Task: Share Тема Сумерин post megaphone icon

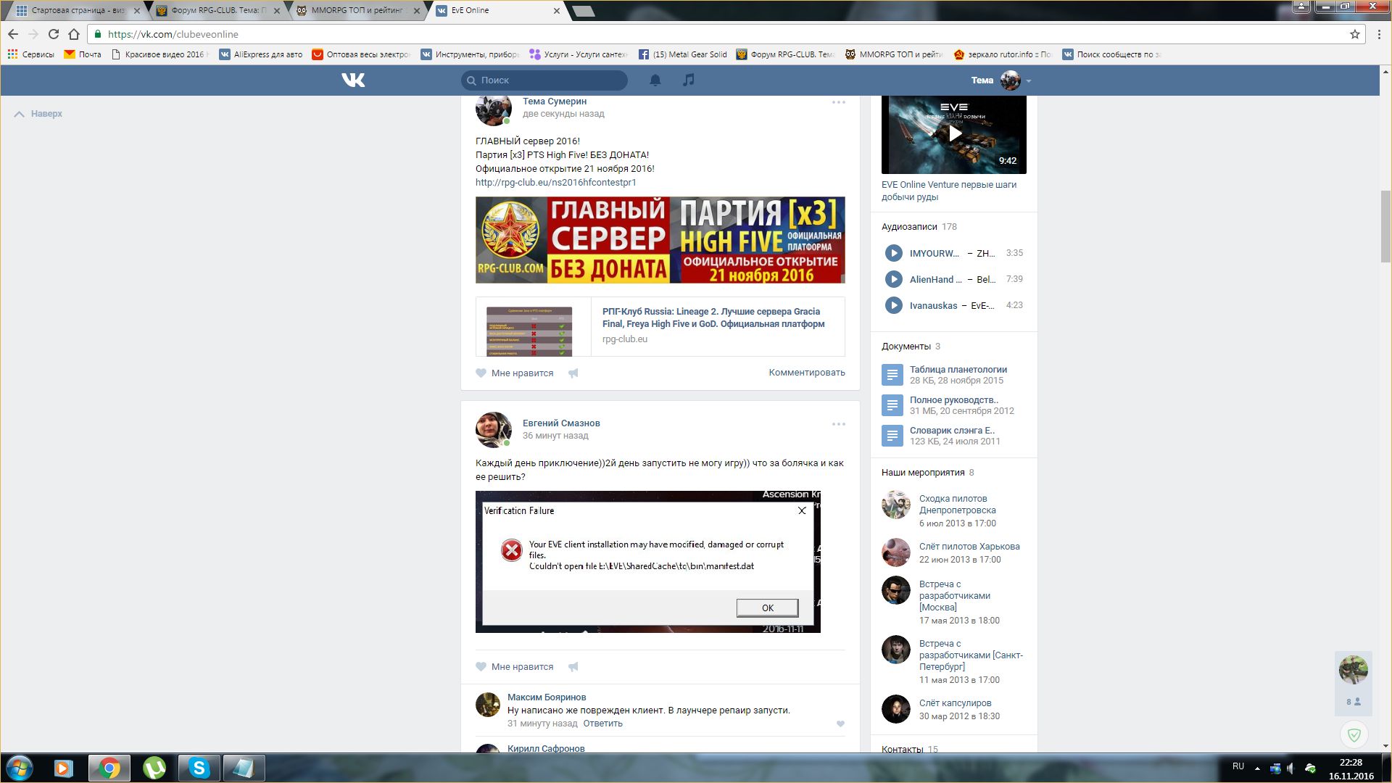Action: (573, 373)
